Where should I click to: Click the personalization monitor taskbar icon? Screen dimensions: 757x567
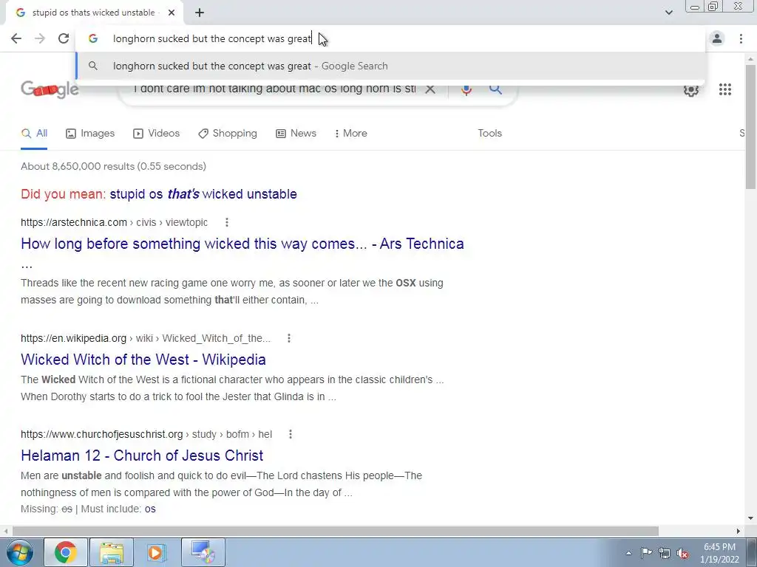pyautogui.click(x=203, y=552)
